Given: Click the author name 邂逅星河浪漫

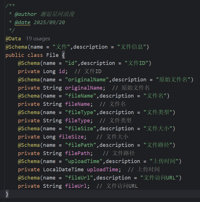Looking at the screenshot, I should click(x=57, y=14).
